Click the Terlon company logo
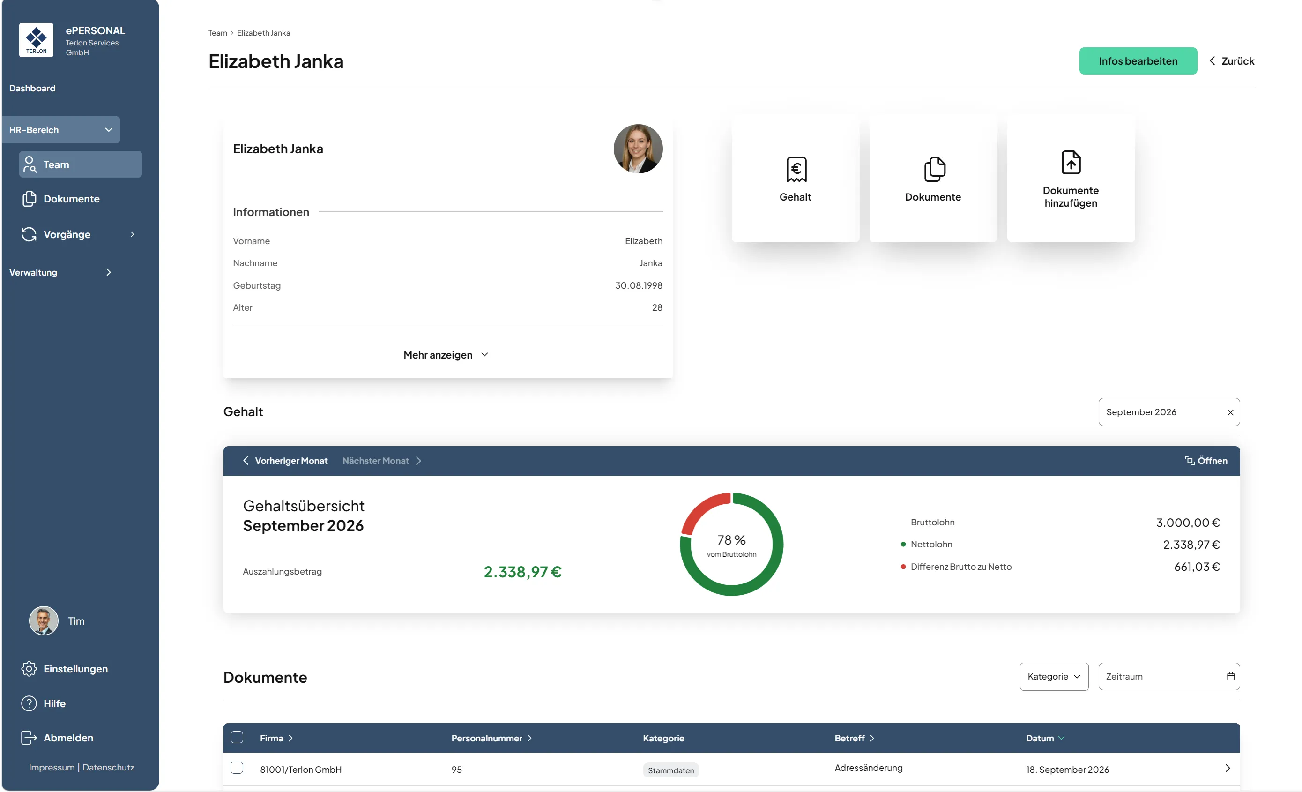The height and width of the screenshot is (792, 1302). [36, 40]
